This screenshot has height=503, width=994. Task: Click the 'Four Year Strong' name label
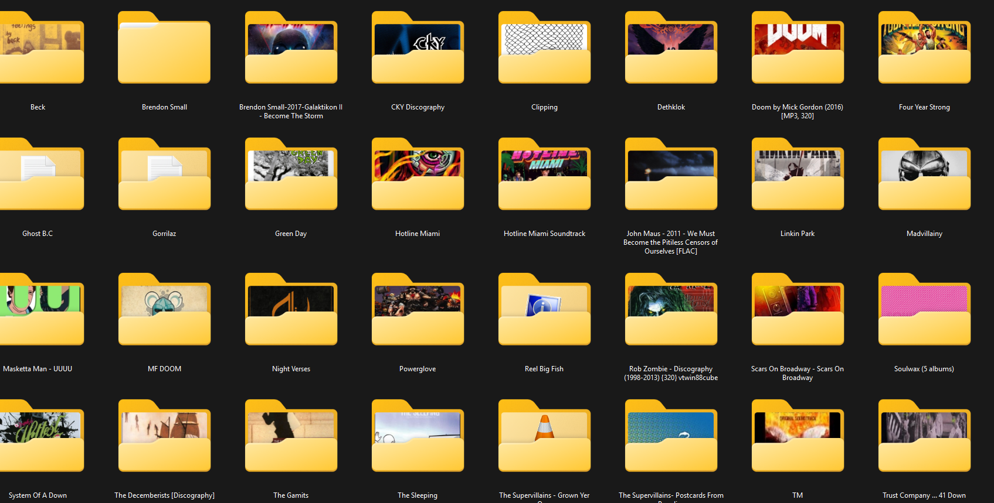[924, 107]
